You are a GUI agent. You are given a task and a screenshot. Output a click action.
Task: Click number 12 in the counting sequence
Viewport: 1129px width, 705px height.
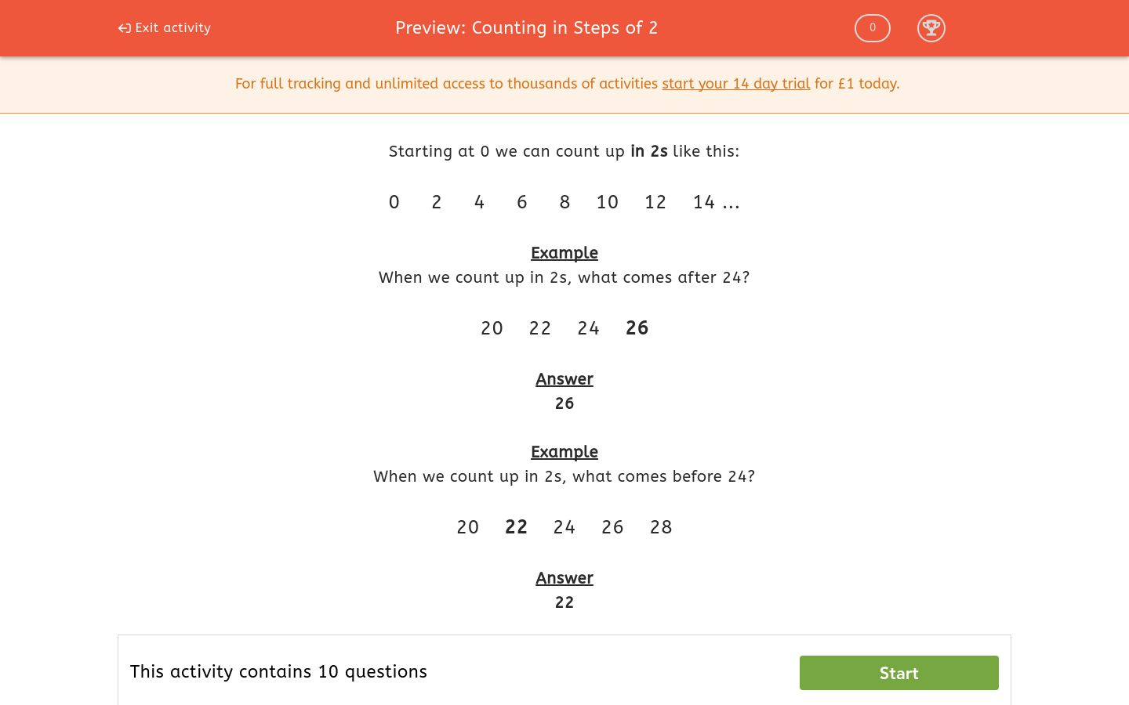coord(655,202)
